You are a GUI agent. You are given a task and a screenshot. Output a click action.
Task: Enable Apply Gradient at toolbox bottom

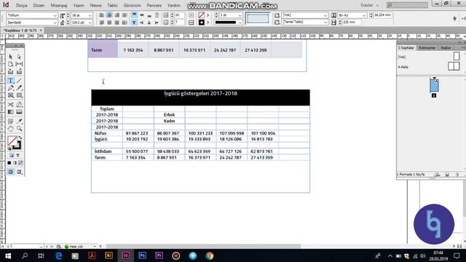click(15, 163)
